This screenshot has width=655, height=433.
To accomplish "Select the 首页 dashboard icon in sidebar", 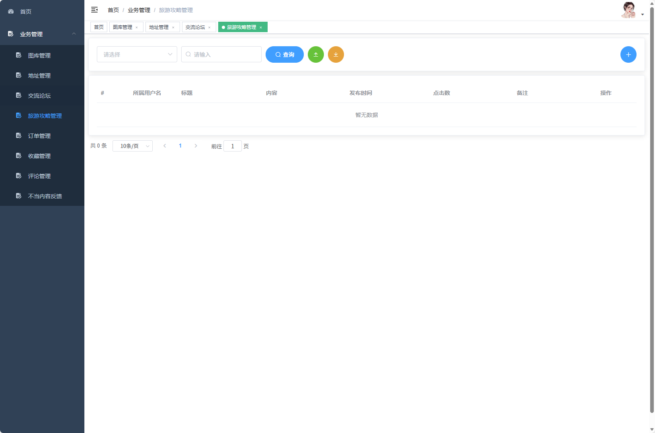I will click(10, 11).
